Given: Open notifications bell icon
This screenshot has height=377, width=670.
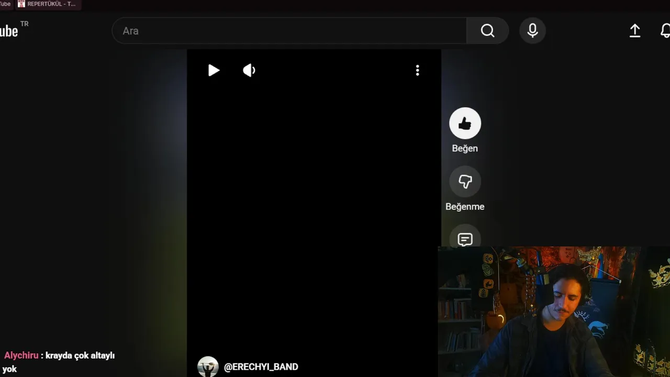Looking at the screenshot, I should (x=665, y=31).
